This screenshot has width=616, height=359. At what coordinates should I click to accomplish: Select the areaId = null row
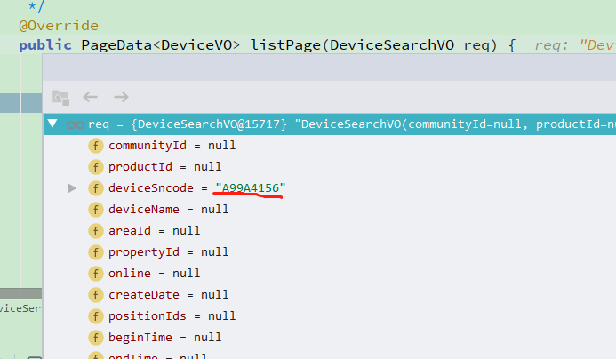[x=330, y=231]
